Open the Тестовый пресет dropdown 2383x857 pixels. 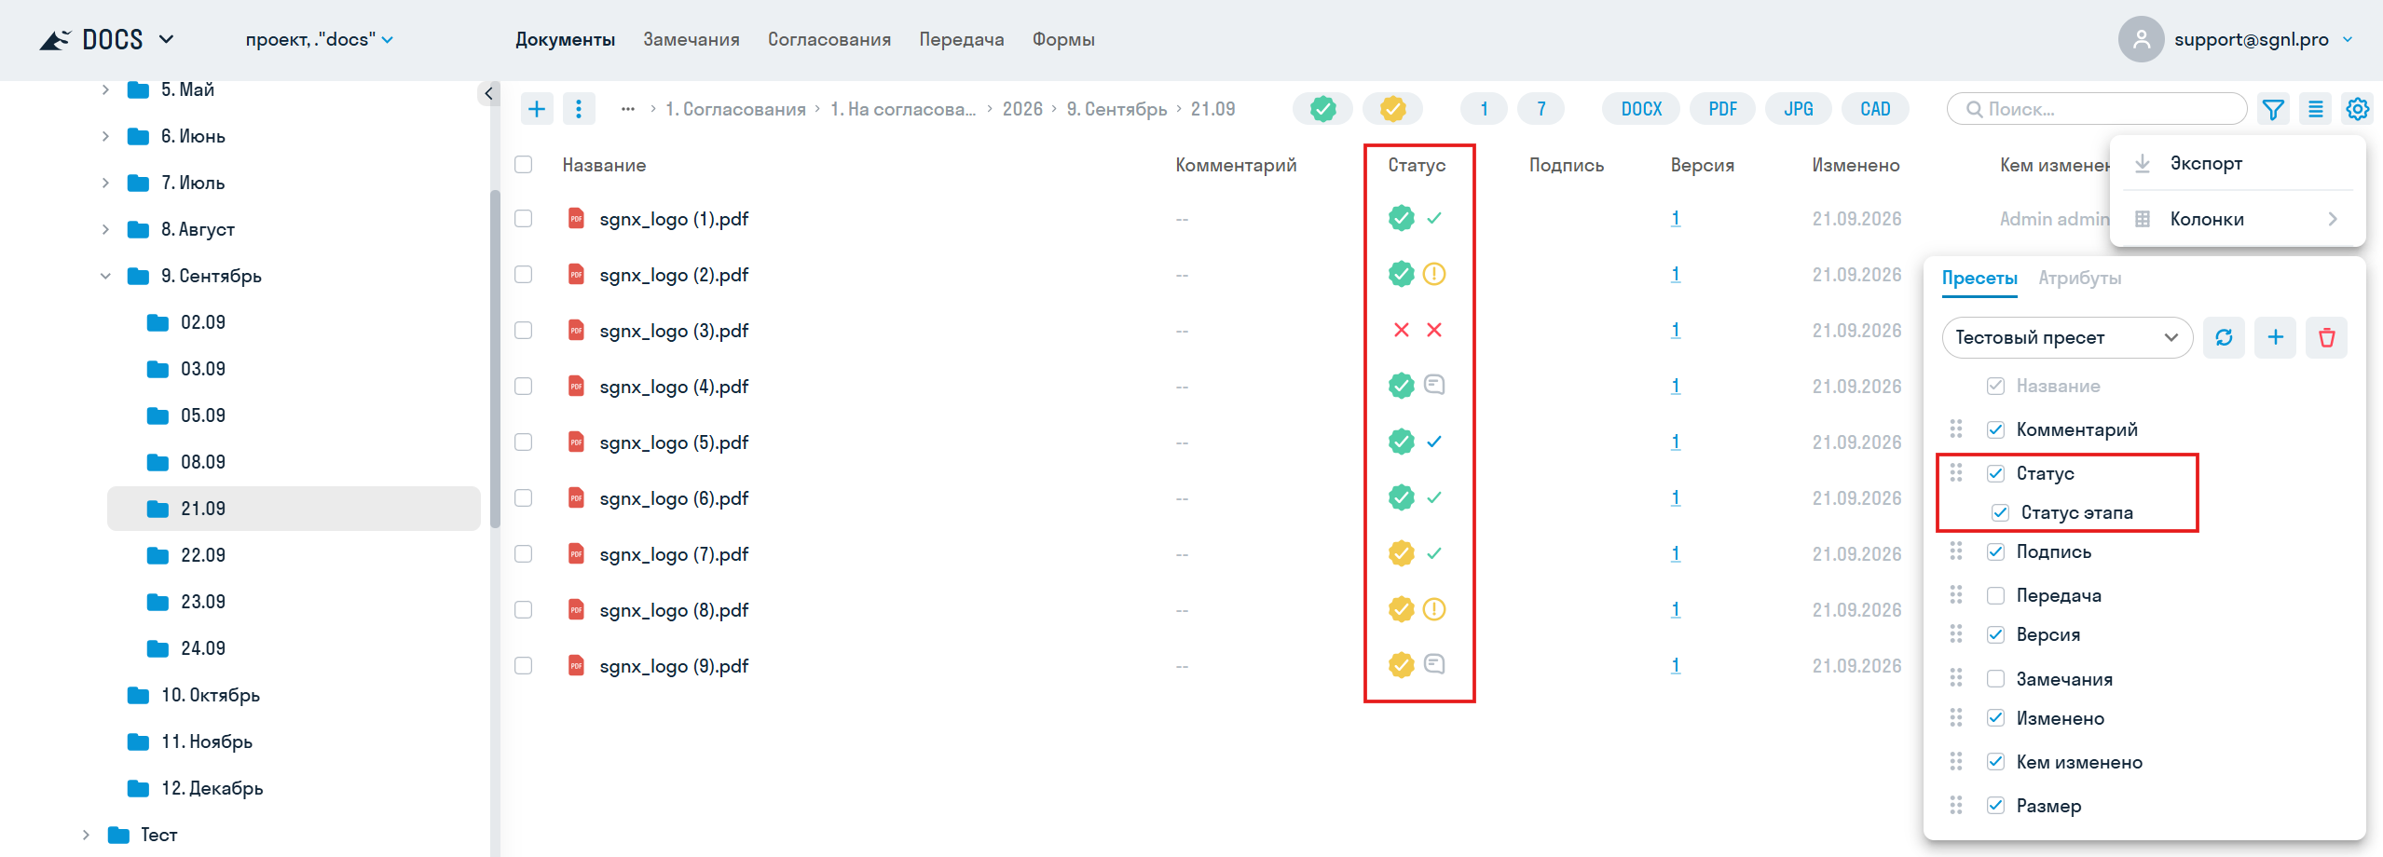[2067, 337]
